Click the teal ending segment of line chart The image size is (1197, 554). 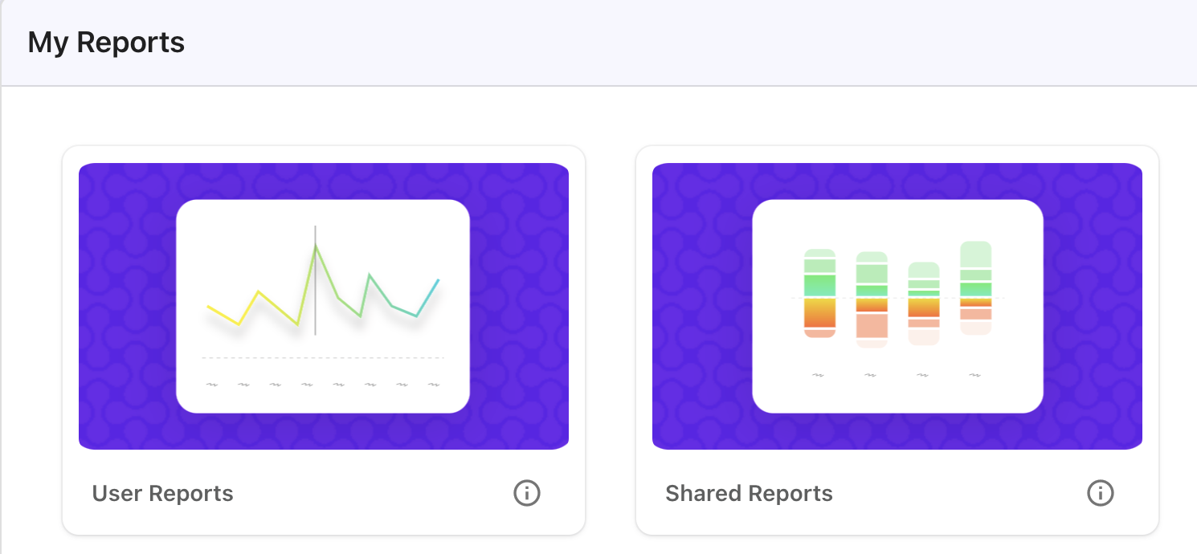428,297
